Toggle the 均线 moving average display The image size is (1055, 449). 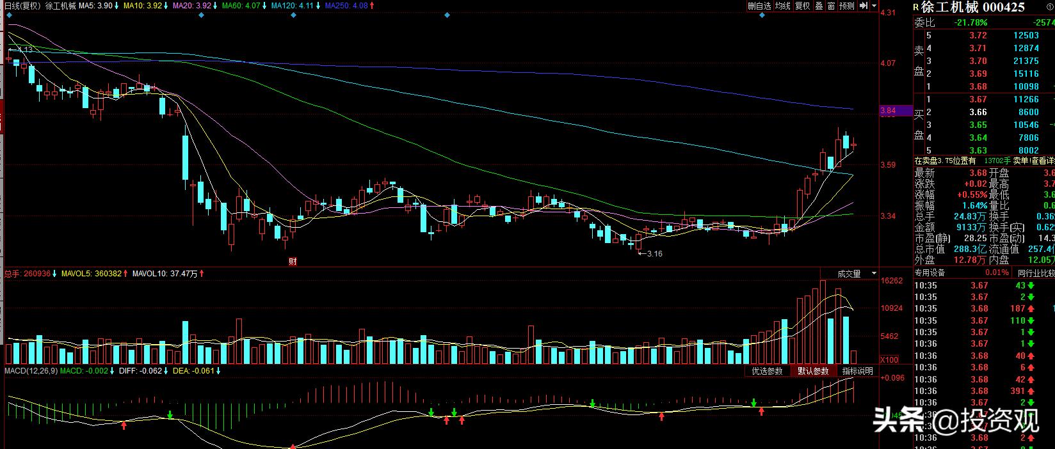point(782,6)
